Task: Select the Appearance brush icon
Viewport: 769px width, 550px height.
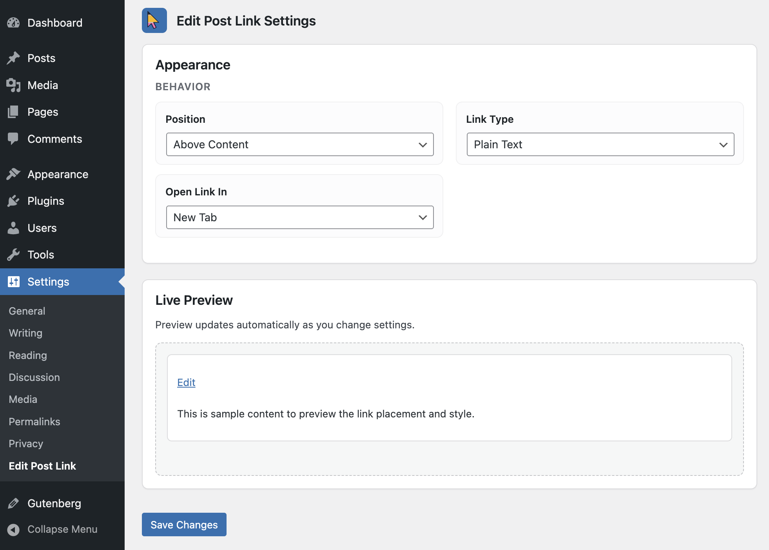Action: click(13, 174)
